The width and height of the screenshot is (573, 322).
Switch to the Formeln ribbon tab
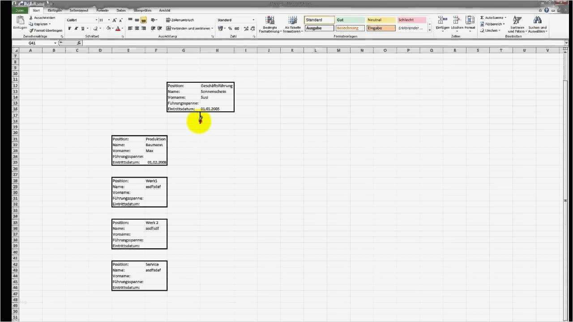[x=103, y=10]
